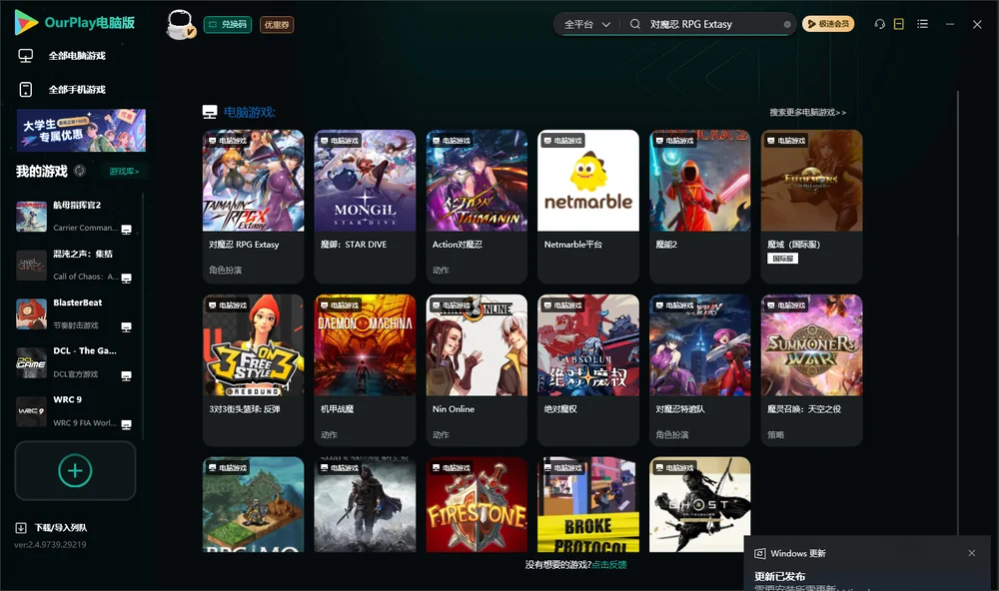
Task: Open the 绝对魔权 game card
Action: 588,370
